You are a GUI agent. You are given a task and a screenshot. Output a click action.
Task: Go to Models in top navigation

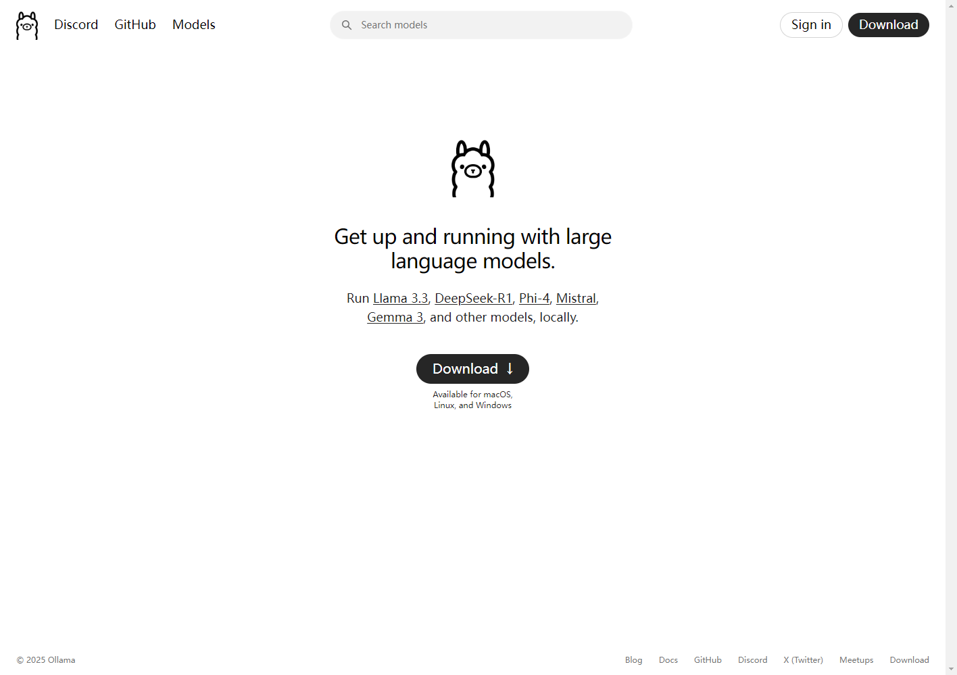(x=194, y=25)
